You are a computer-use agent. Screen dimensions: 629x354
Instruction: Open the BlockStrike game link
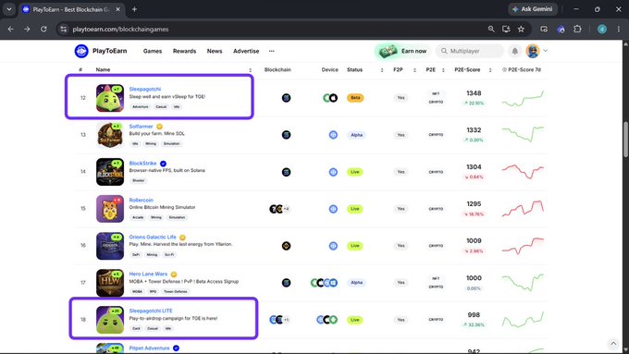(142, 164)
